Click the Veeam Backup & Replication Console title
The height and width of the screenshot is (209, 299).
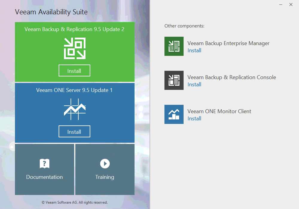[x=232, y=77]
